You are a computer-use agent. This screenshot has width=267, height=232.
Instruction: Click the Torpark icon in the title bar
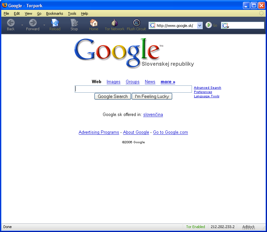tap(4, 5)
